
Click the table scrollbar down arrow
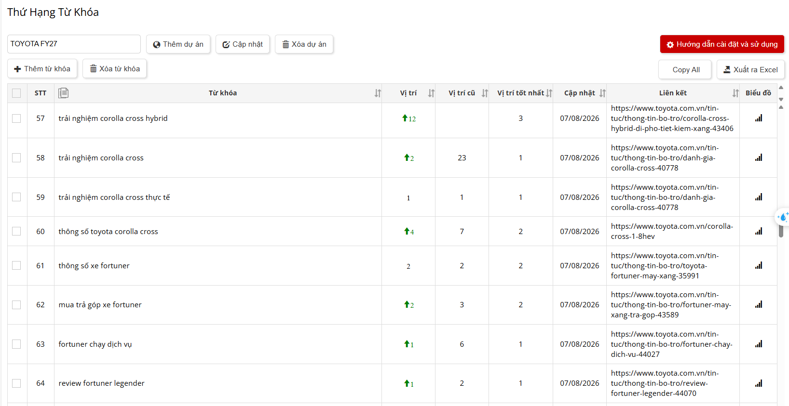coord(781,99)
